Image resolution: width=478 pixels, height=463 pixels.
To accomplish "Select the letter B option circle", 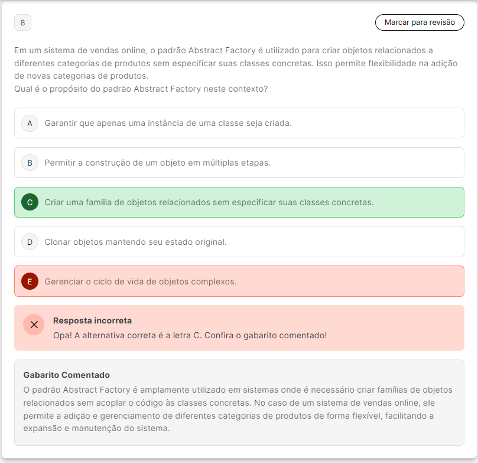I will (x=30, y=163).
